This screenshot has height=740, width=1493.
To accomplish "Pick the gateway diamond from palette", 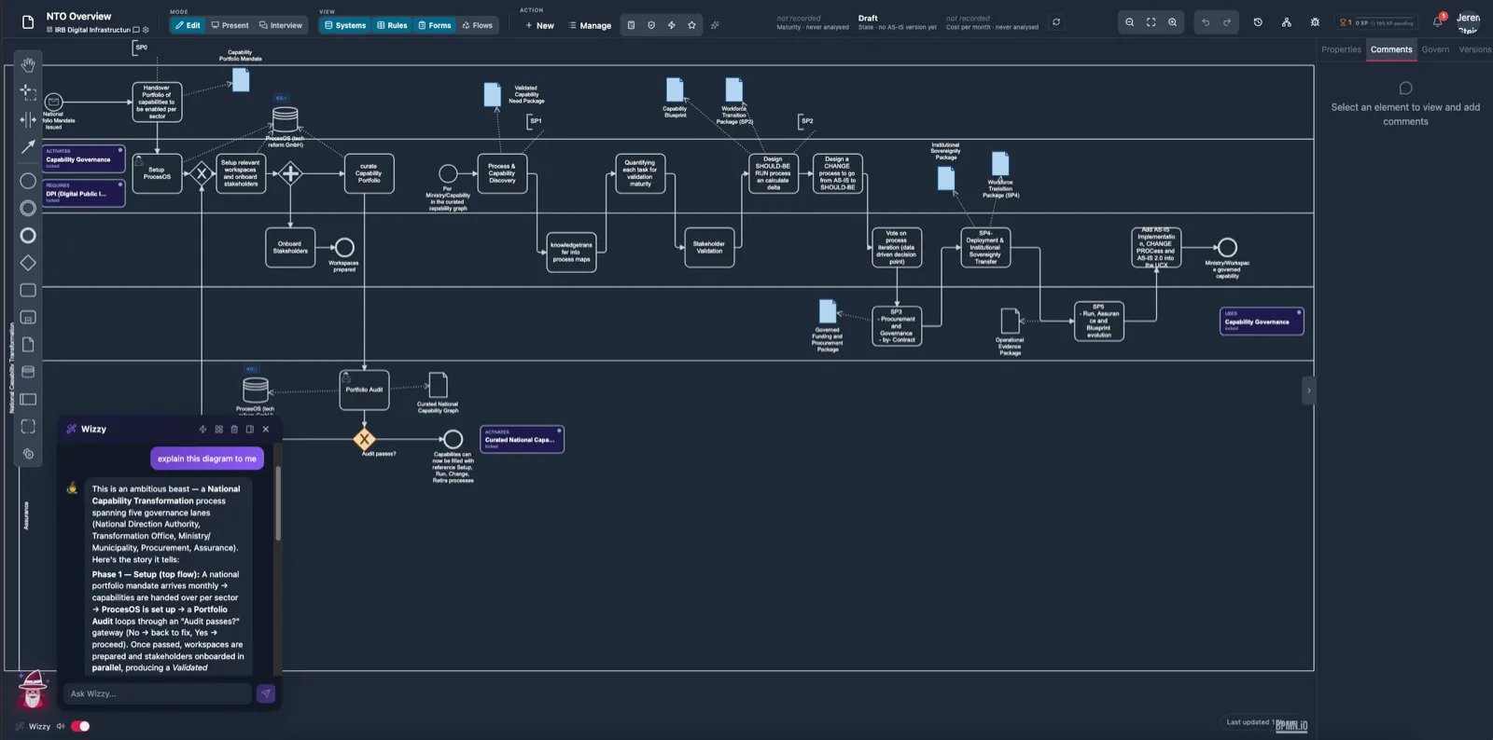I will coord(28,263).
